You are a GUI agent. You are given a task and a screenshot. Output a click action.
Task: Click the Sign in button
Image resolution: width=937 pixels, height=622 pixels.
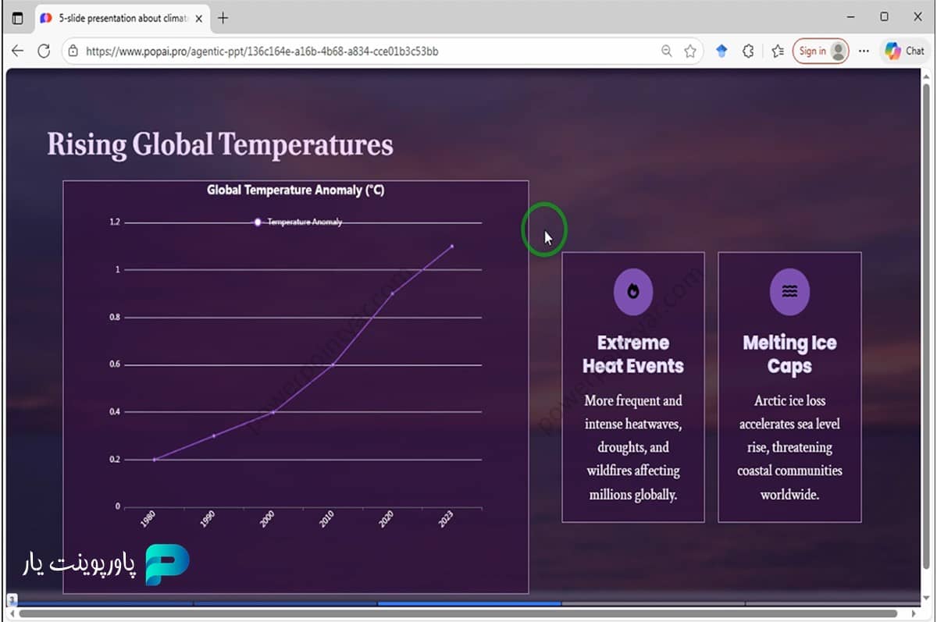pos(820,51)
